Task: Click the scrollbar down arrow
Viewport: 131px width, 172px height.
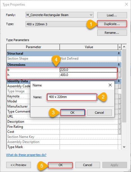Action: [x=124, y=147]
